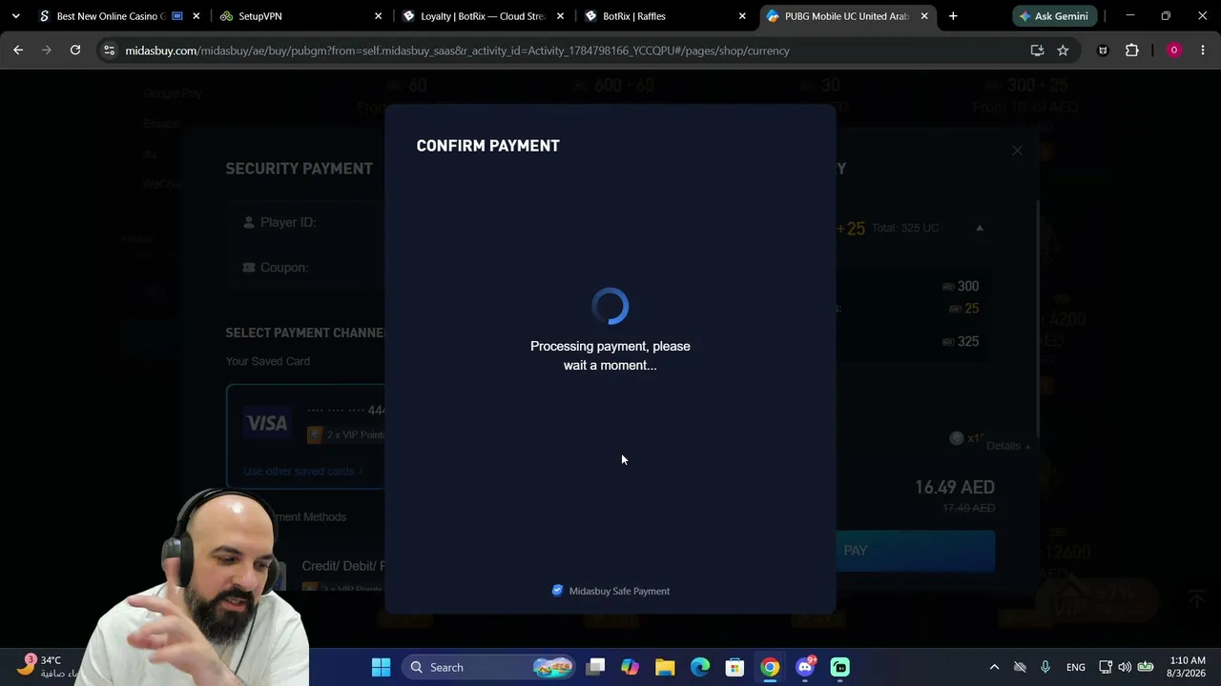Click the blue PAY button
Viewport: 1221px width, 686px height.
click(x=915, y=551)
